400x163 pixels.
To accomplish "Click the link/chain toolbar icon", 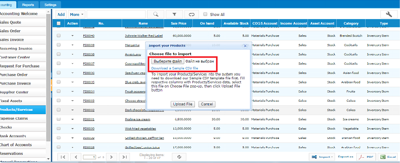I will tap(192, 15).
